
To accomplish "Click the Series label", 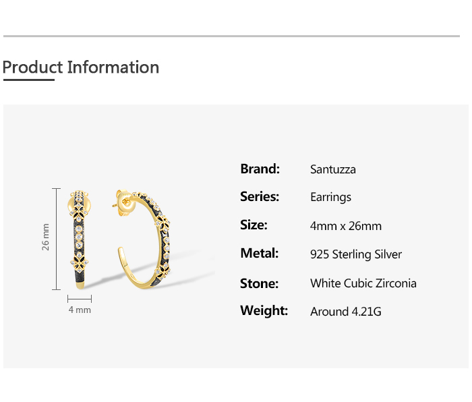I will click(x=260, y=197).
